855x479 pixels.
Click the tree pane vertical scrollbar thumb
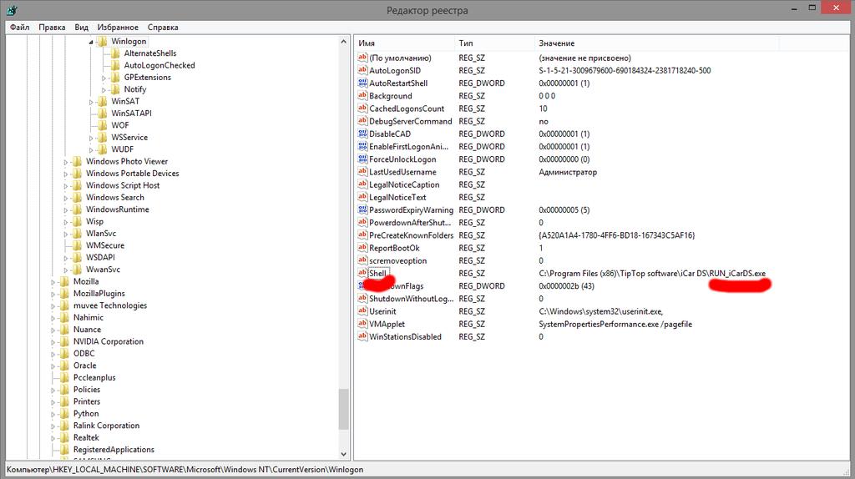[343, 408]
